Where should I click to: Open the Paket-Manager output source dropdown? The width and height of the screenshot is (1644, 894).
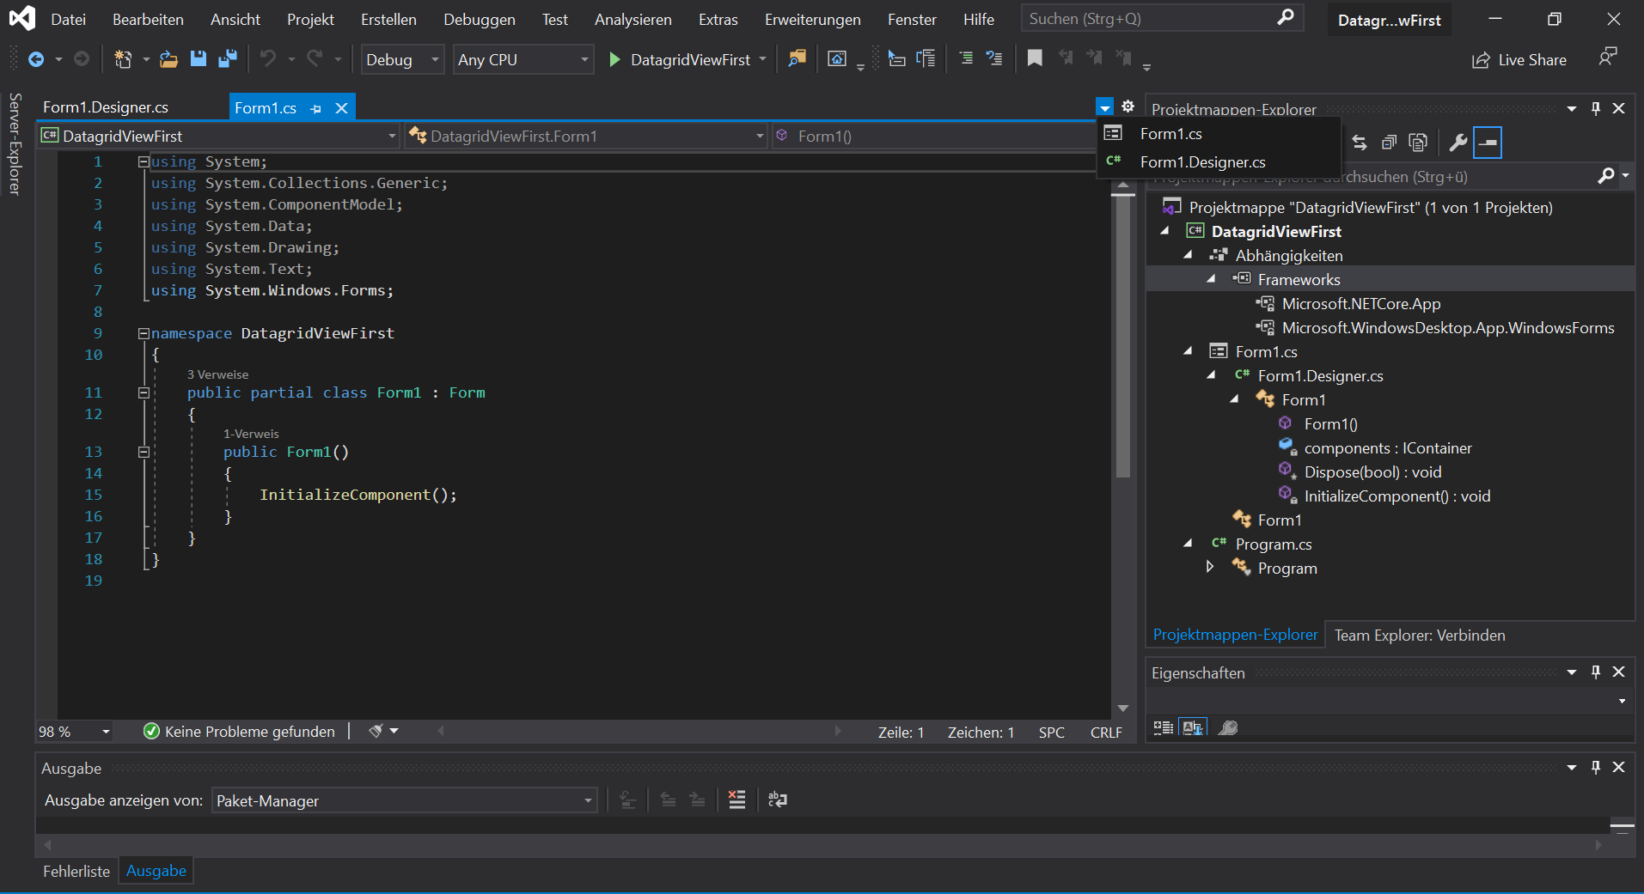(588, 800)
